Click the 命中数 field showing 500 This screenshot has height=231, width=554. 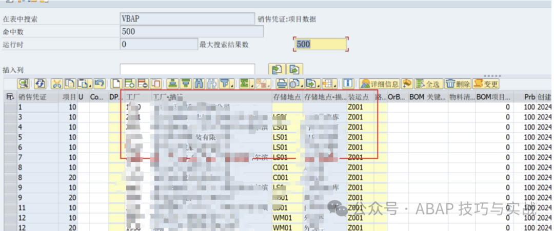[x=192, y=31]
